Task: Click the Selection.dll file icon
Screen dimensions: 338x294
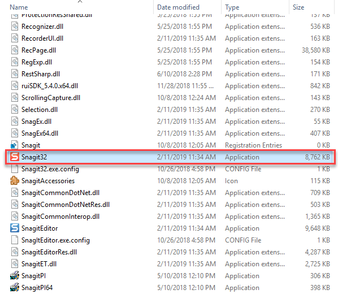Action: pyautogui.click(x=15, y=110)
